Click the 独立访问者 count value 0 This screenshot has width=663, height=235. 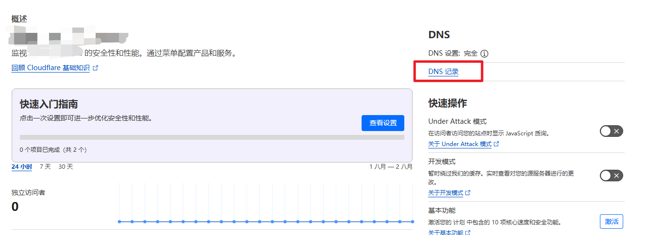(15, 207)
